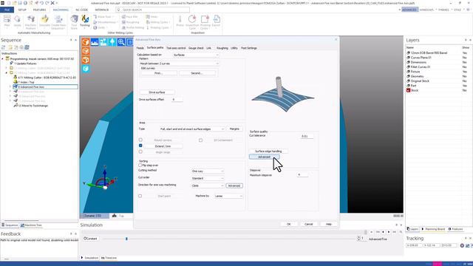Click the last icon in Sequence panel toolbar
Viewport: 473px width, 266px height.
click(x=27, y=47)
